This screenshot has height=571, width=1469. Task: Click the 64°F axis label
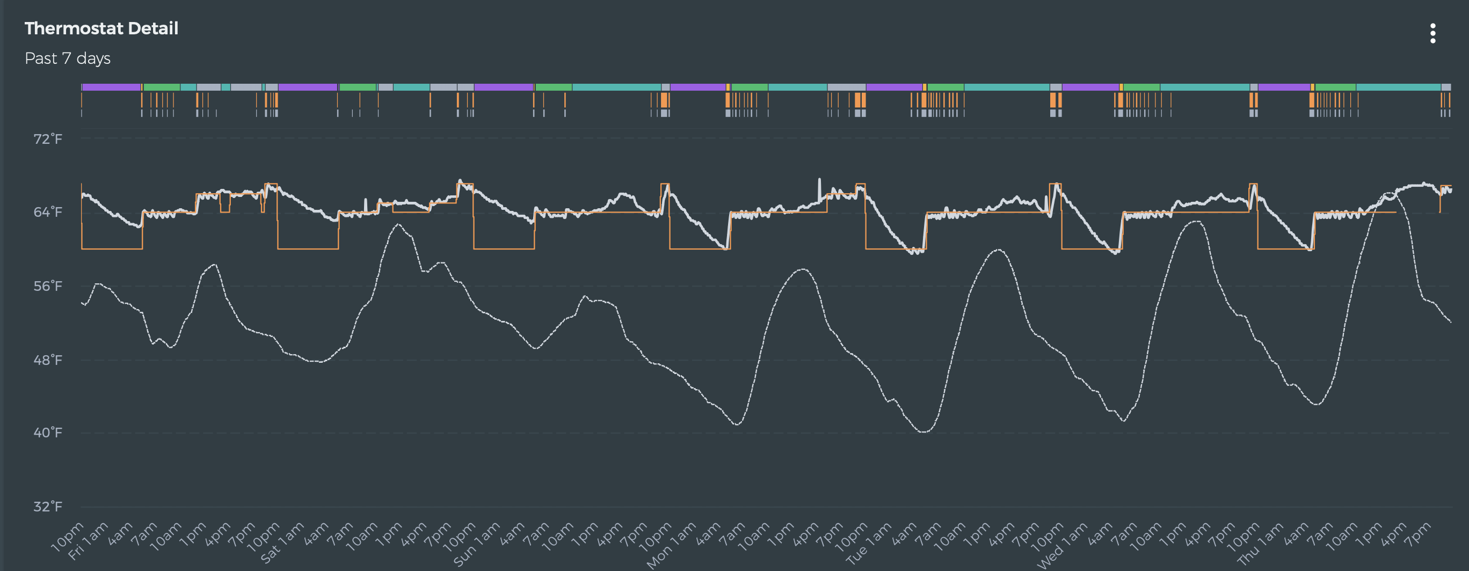click(x=48, y=212)
